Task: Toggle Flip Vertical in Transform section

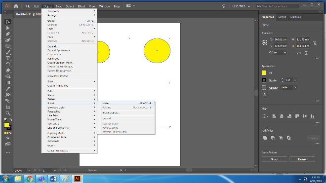Action: point(306,53)
